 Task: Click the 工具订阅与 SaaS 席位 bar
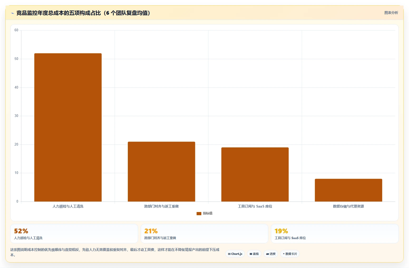click(x=255, y=174)
